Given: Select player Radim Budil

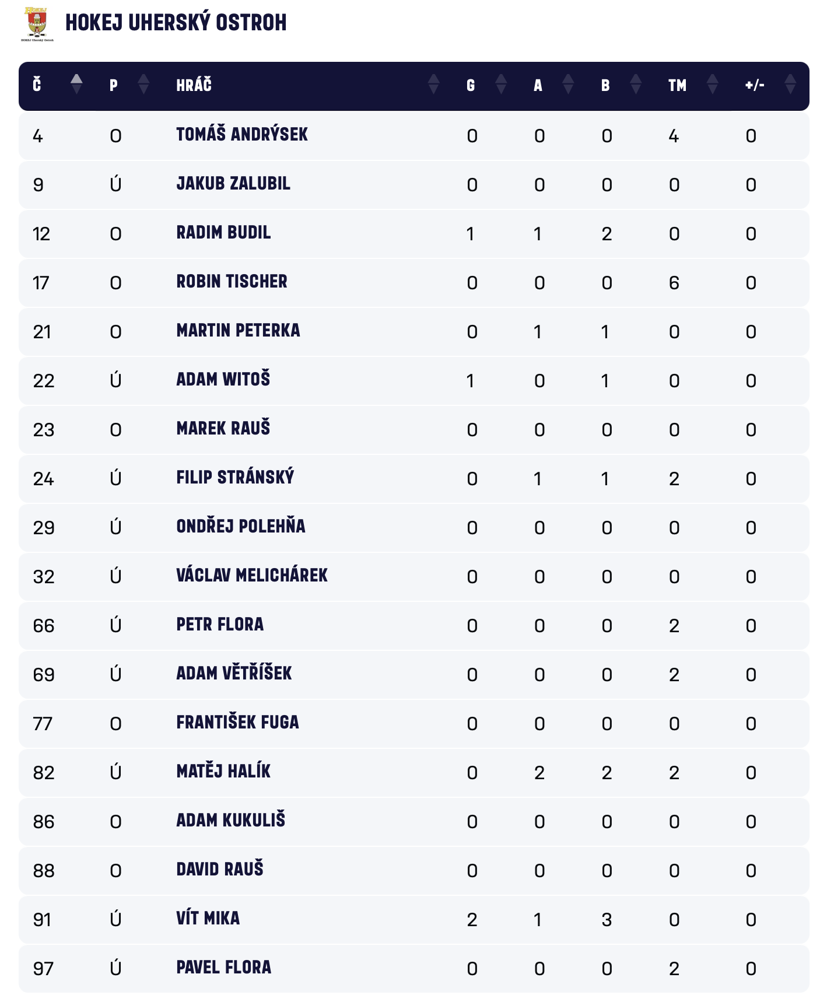Looking at the screenshot, I should [x=223, y=233].
